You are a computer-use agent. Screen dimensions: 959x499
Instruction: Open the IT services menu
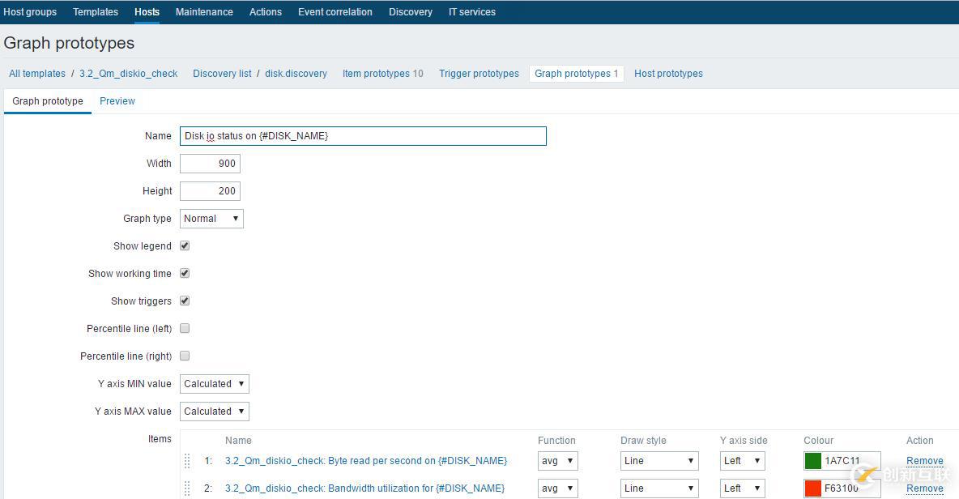[x=472, y=12]
